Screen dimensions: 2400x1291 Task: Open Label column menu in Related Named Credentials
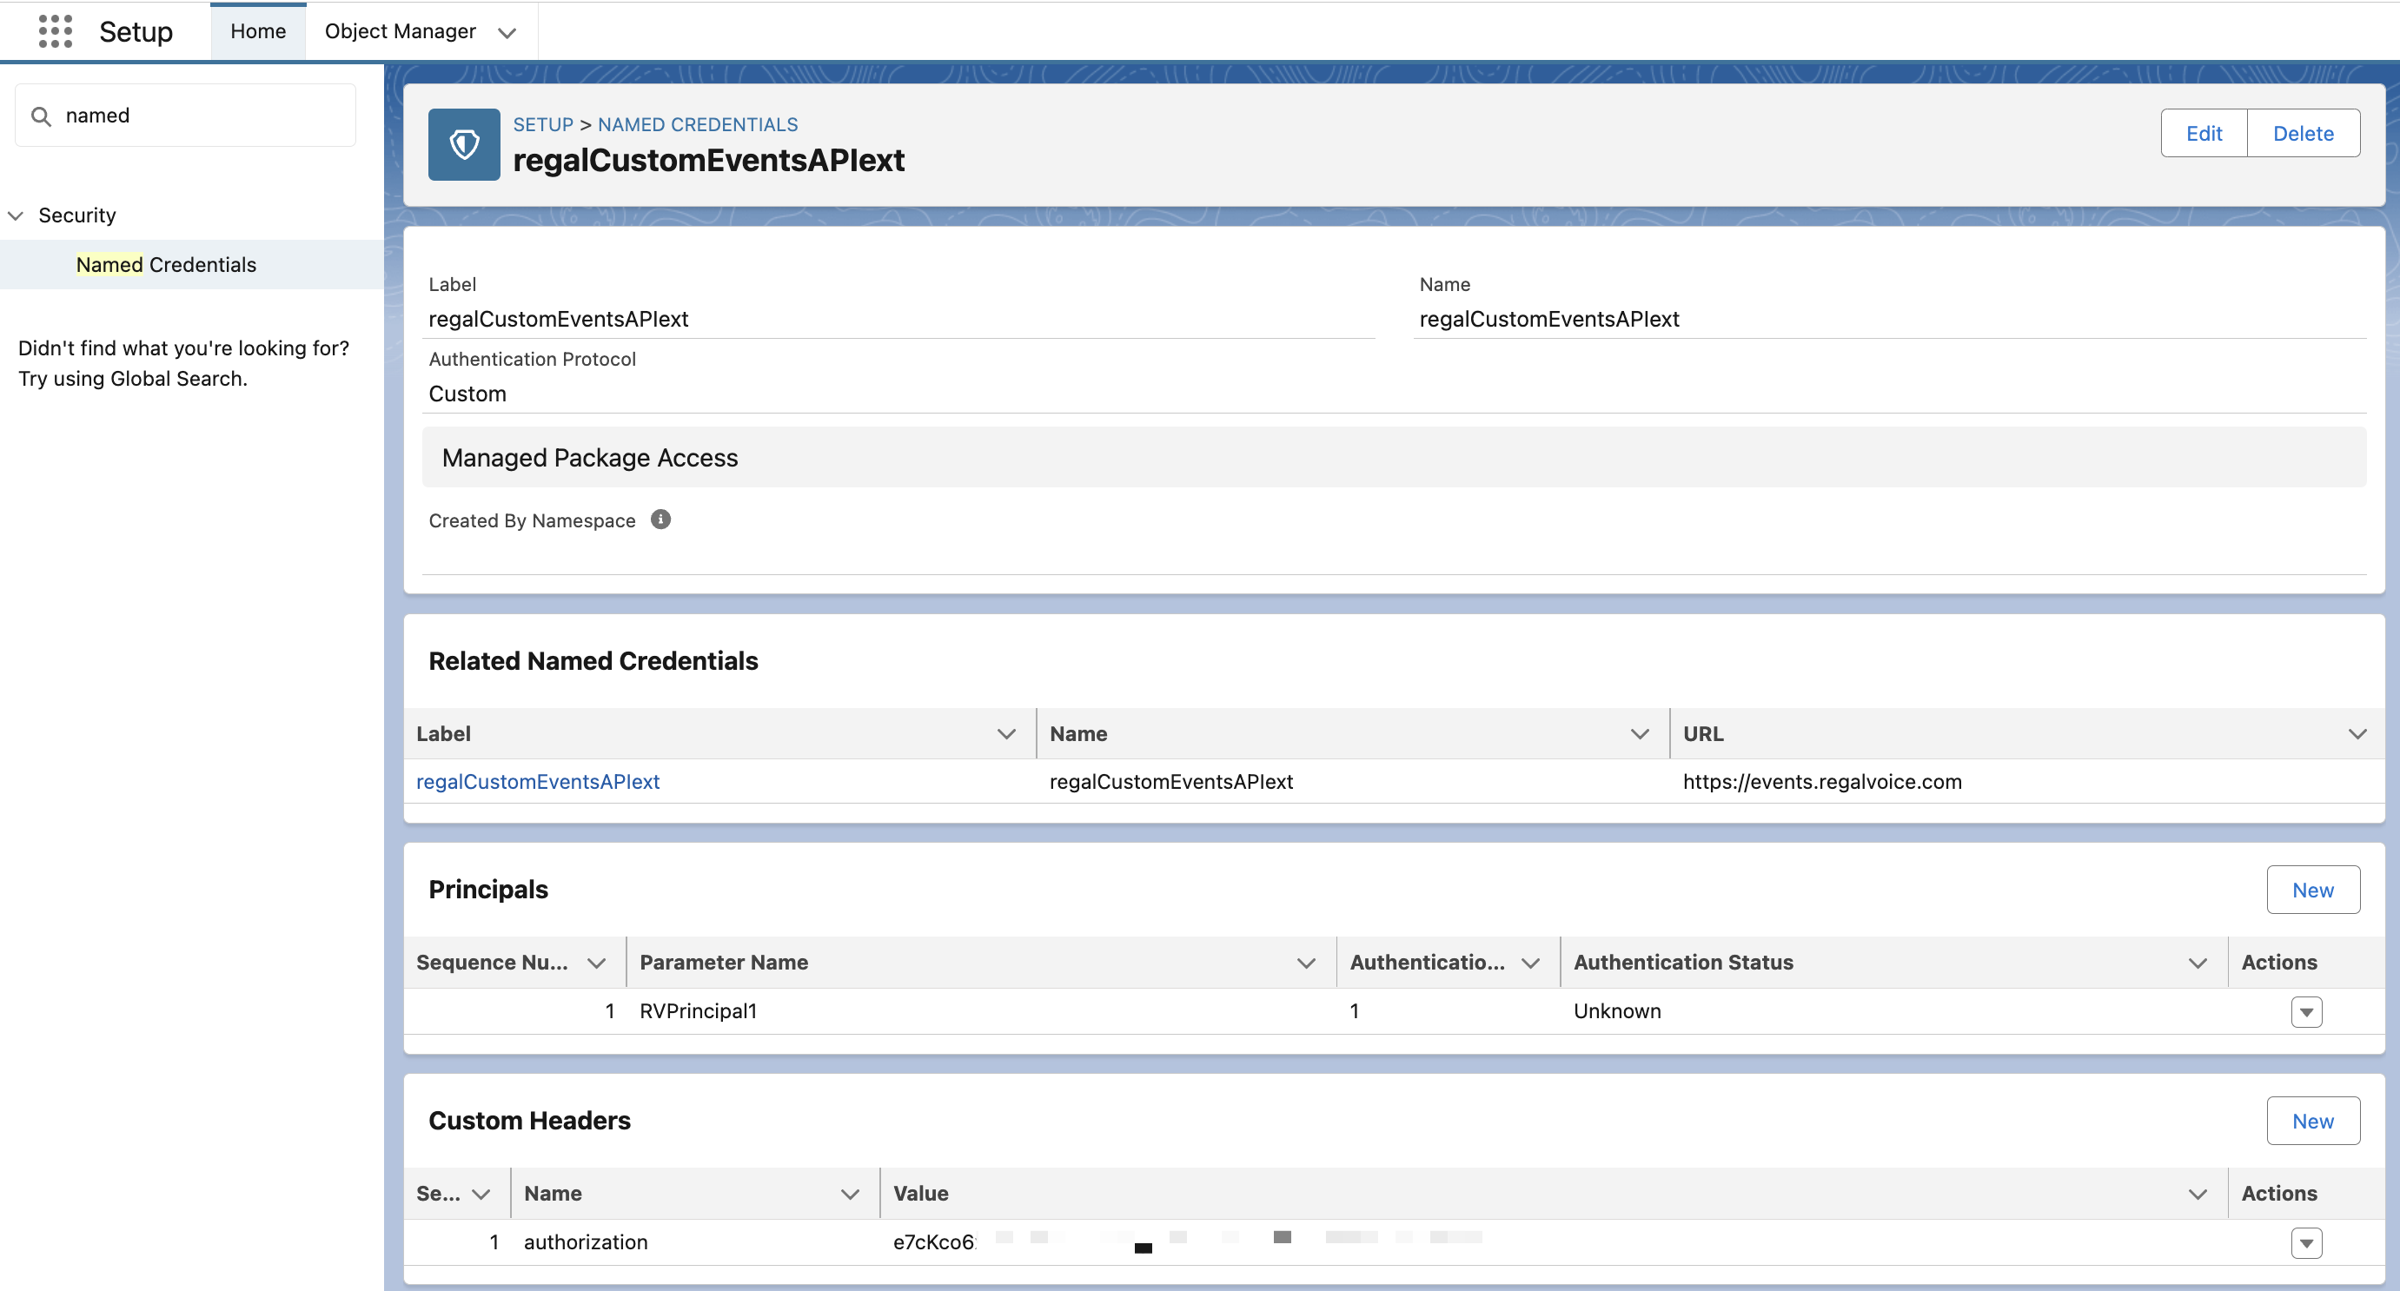(1006, 734)
